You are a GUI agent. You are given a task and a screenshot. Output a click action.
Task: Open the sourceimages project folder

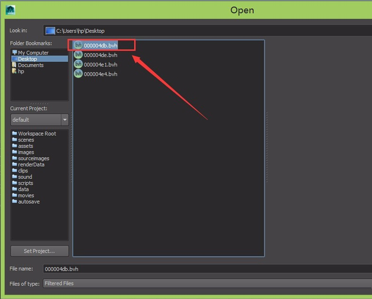(x=34, y=158)
